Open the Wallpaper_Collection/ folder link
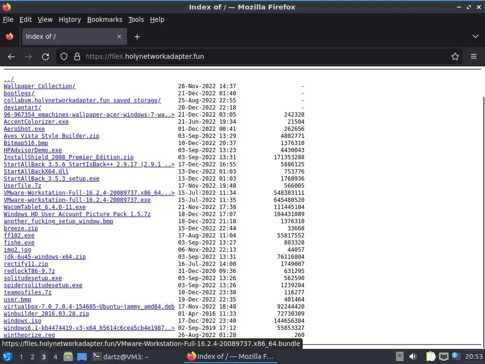485x364 pixels. [x=40, y=86]
